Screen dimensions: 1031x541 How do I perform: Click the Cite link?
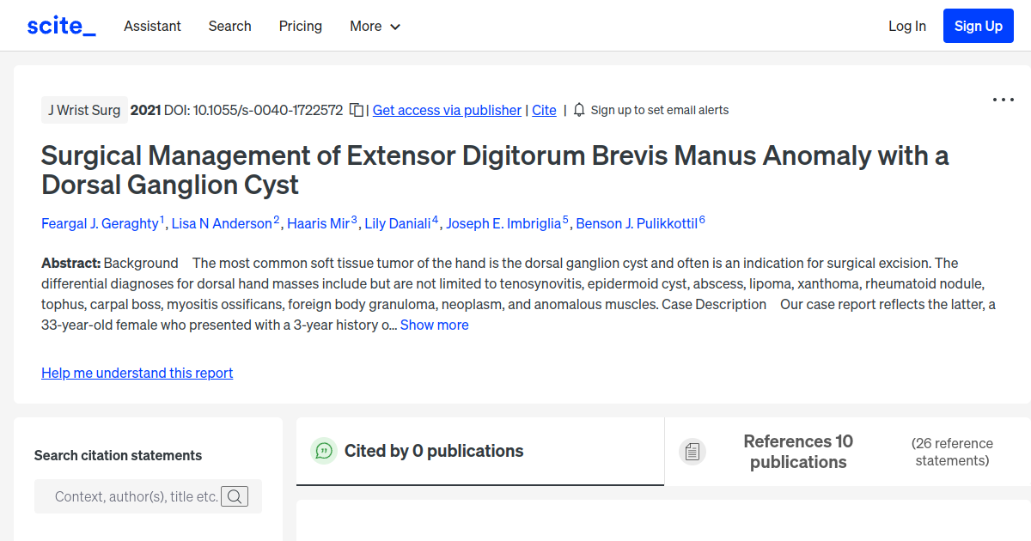pos(544,110)
